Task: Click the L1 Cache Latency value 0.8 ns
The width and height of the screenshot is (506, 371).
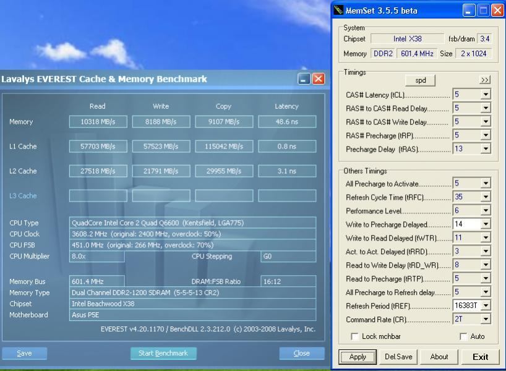Action: pos(287,146)
